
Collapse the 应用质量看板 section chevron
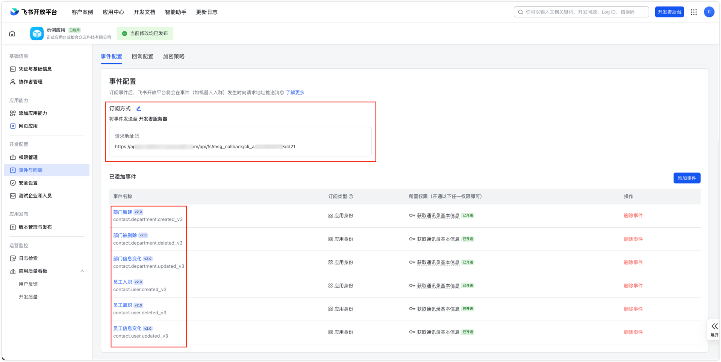point(82,271)
